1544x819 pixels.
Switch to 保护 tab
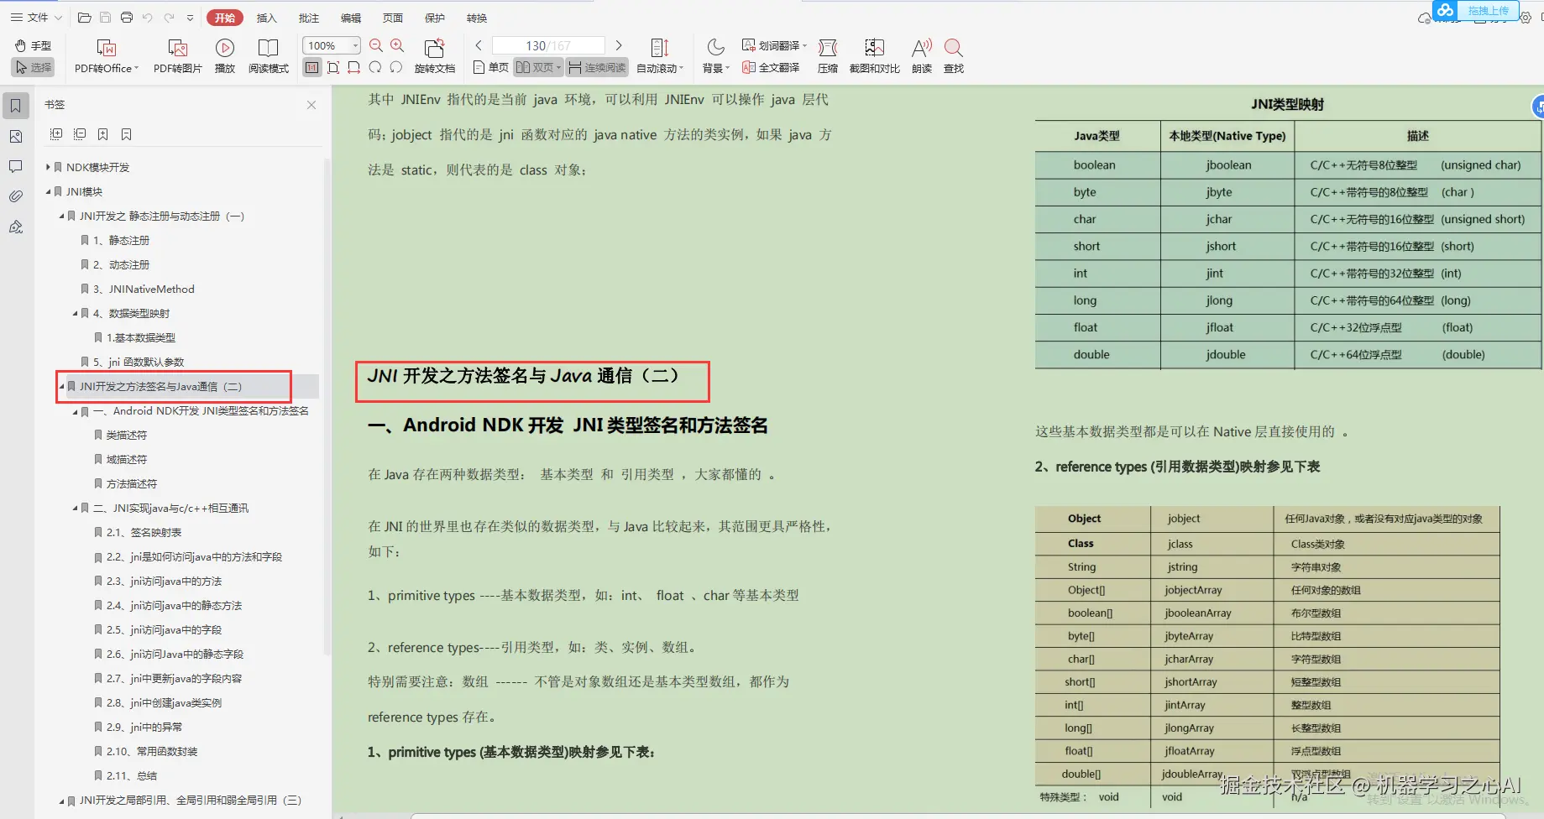tap(434, 18)
